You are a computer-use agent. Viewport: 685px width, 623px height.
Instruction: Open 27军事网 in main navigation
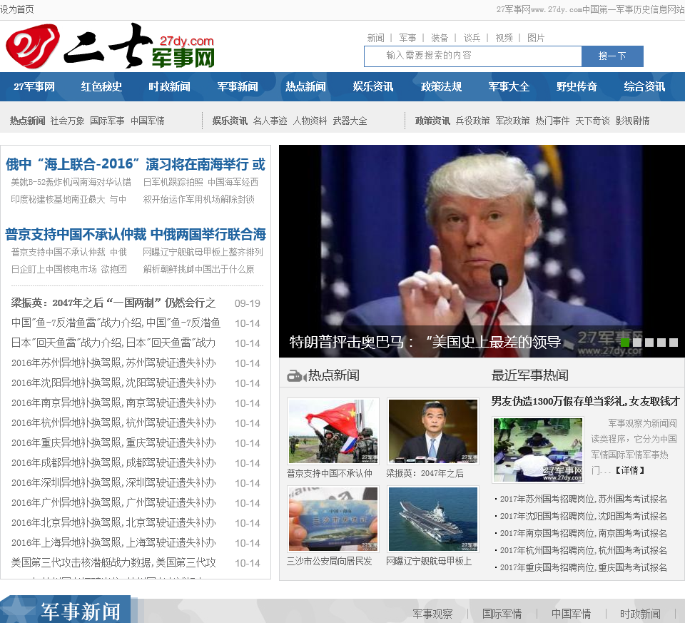click(34, 86)
